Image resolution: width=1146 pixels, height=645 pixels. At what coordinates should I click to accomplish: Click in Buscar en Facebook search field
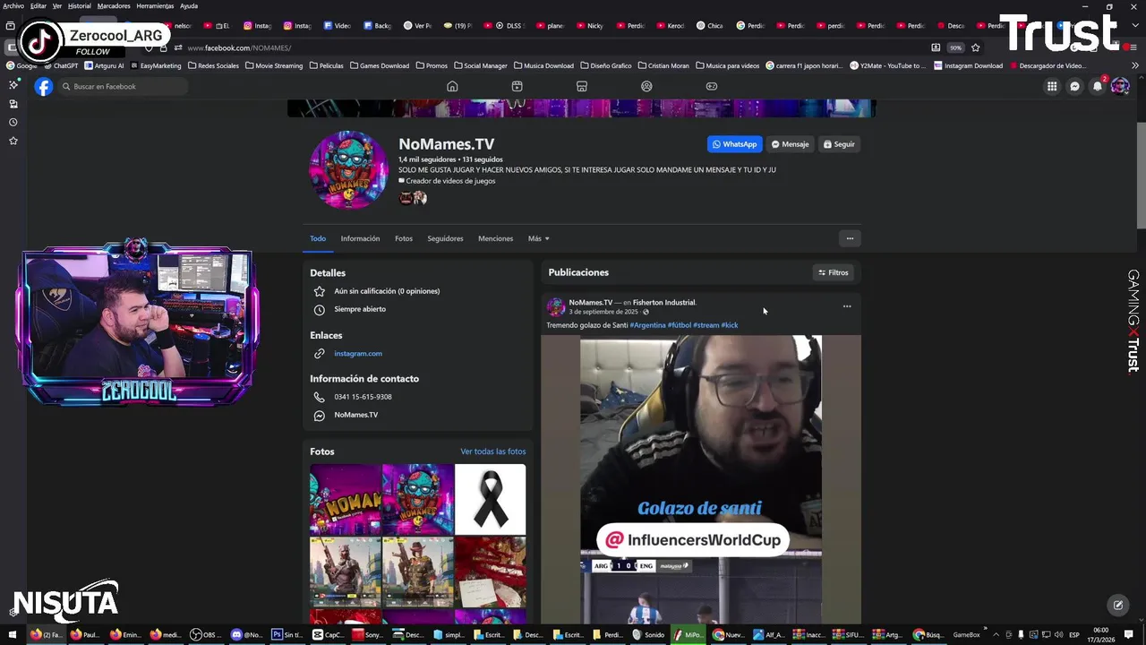pos(124,86)
